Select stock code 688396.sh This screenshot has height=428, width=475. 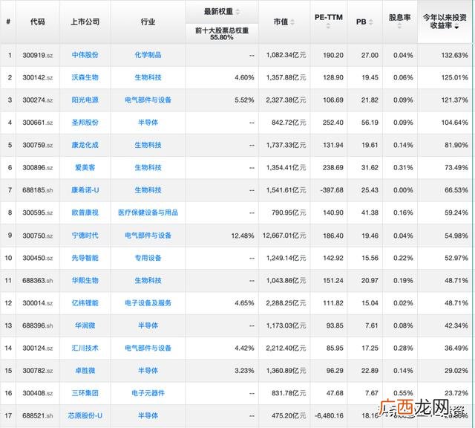(38, 325)
